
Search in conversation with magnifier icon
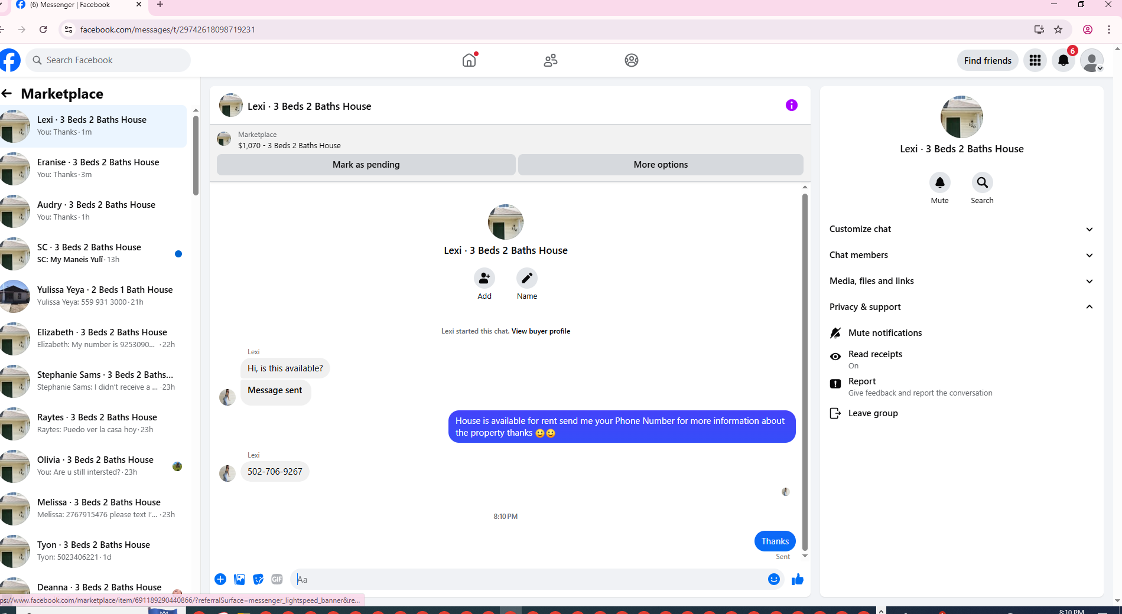coord(983,182)
